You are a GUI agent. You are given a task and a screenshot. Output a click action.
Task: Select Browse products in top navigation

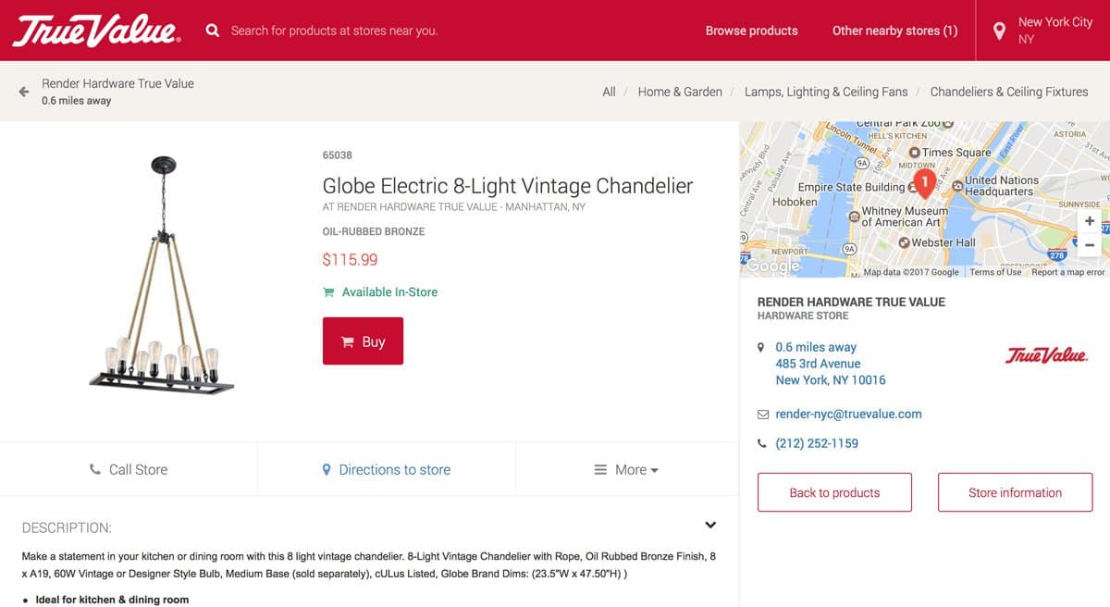[751, 31]
